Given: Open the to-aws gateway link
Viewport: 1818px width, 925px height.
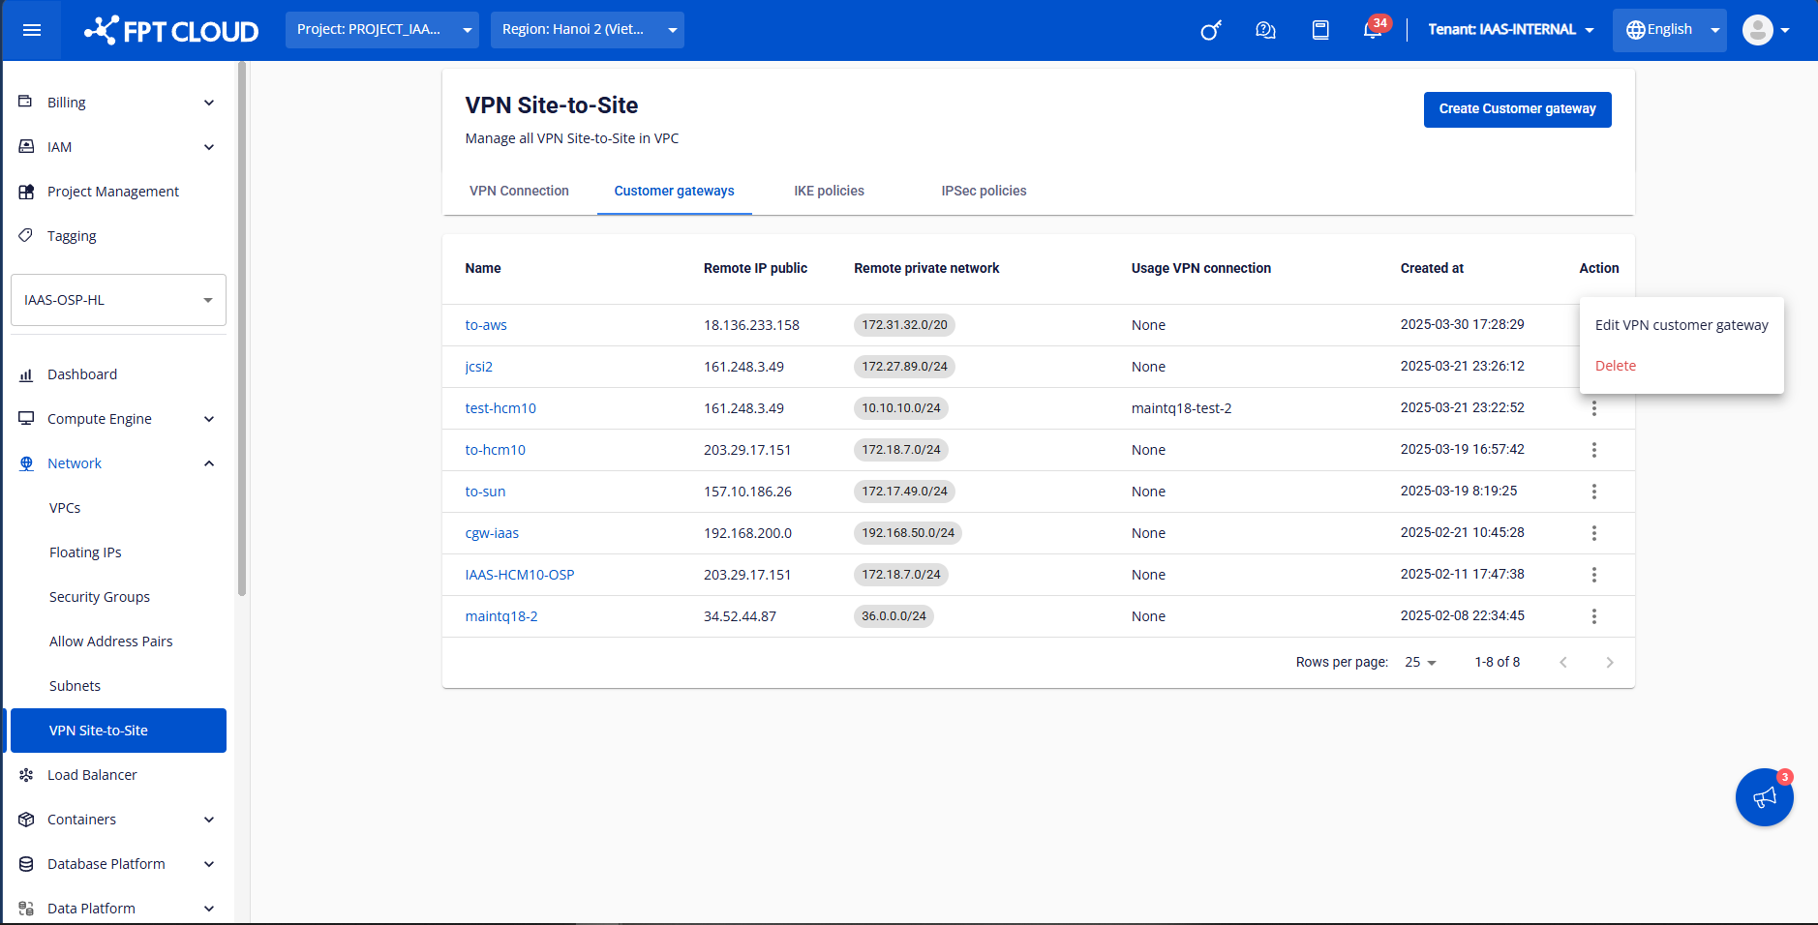Looking at the screenshot, I should point(486,325).
